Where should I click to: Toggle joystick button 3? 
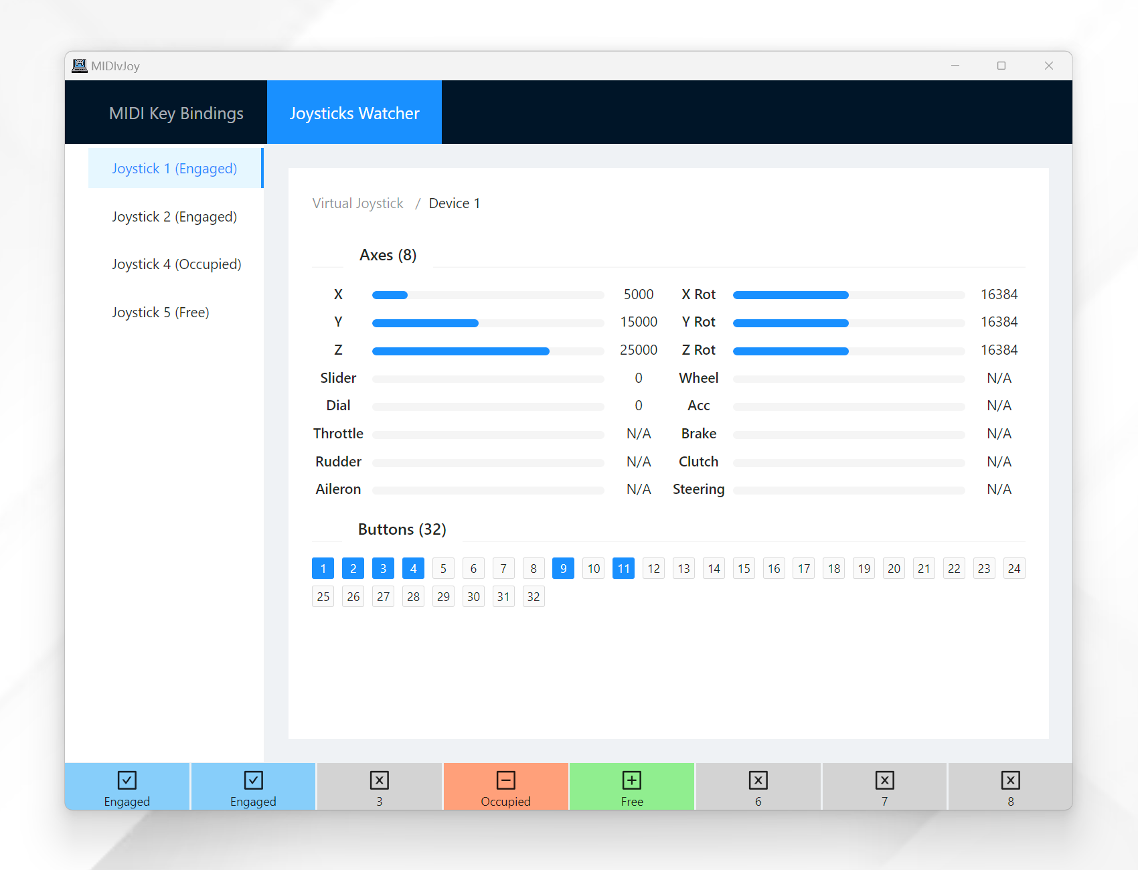point(384,568)
